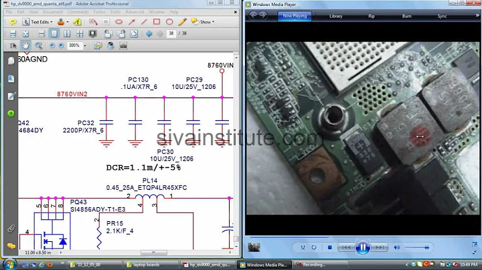Go to previous page with blue arrow

(x=149, y=33)
